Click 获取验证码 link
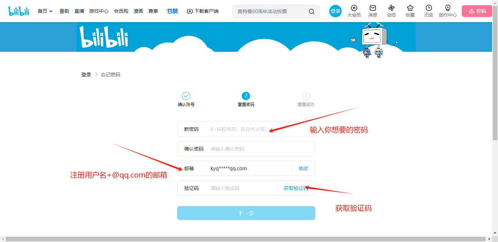 [296, 188]
